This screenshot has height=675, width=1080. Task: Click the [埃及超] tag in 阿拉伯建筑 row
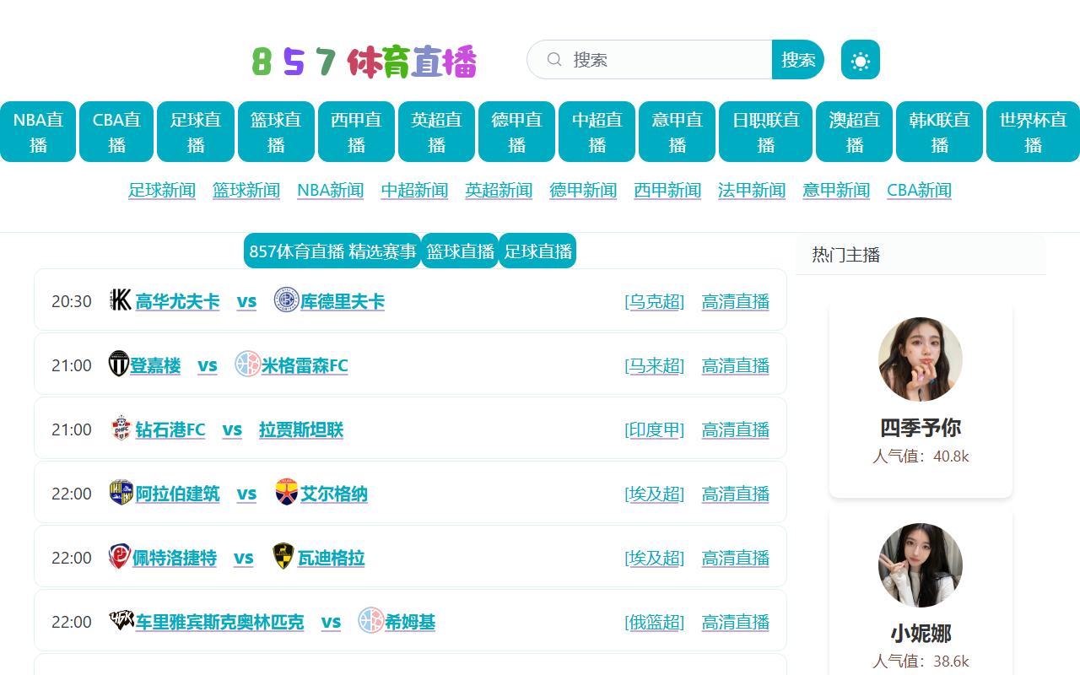coord(655,494)
